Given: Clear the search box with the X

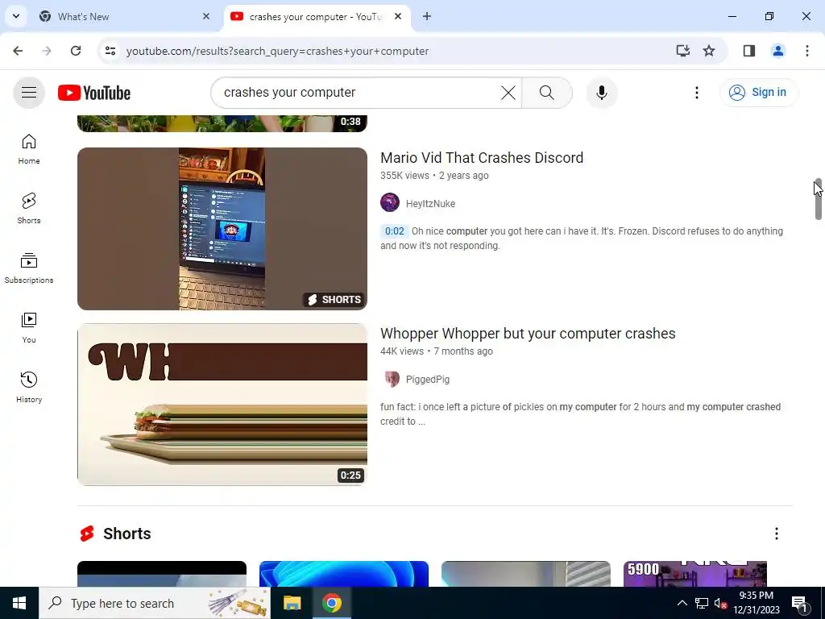Looking at the screenshot, I should click(508, 93).
